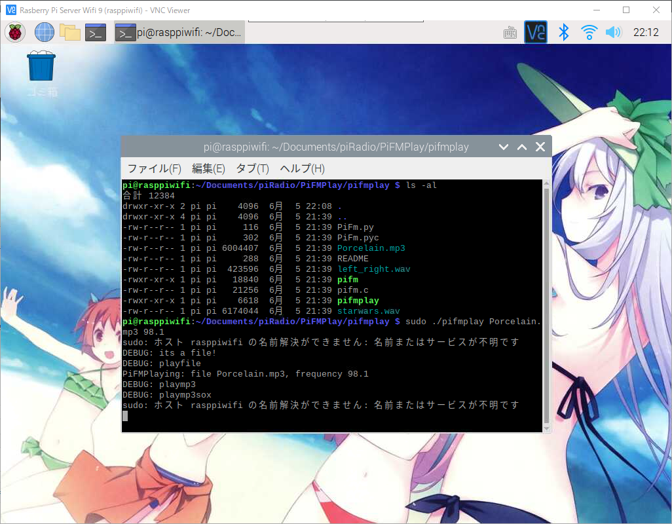Click the Porcelain.mp3 filename in listing

(x=371, y=248)
